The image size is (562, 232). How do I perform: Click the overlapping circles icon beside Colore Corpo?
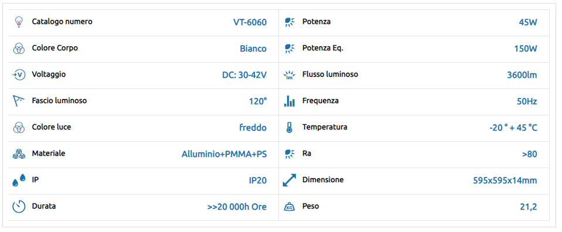pyautogui.click(x=18, y=49)
